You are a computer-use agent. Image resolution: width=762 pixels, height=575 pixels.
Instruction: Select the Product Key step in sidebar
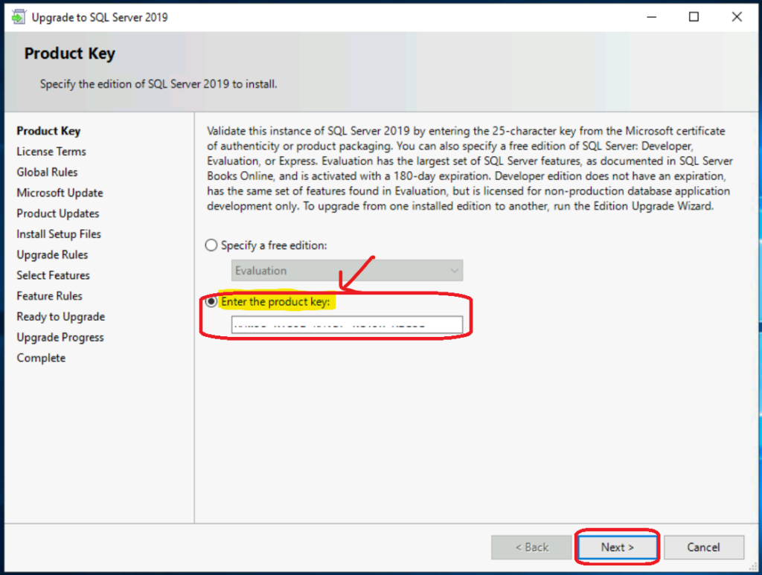[48, 131]
